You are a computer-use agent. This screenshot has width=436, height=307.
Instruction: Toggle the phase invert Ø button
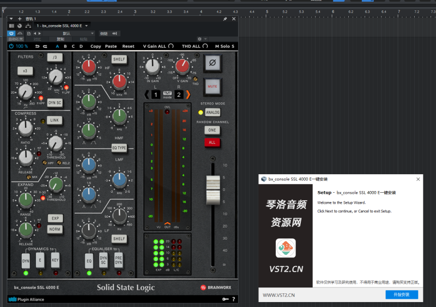click(213, 63)
